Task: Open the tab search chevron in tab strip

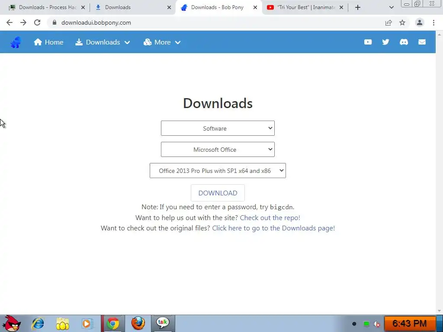Action: click(x=391, y=8)
